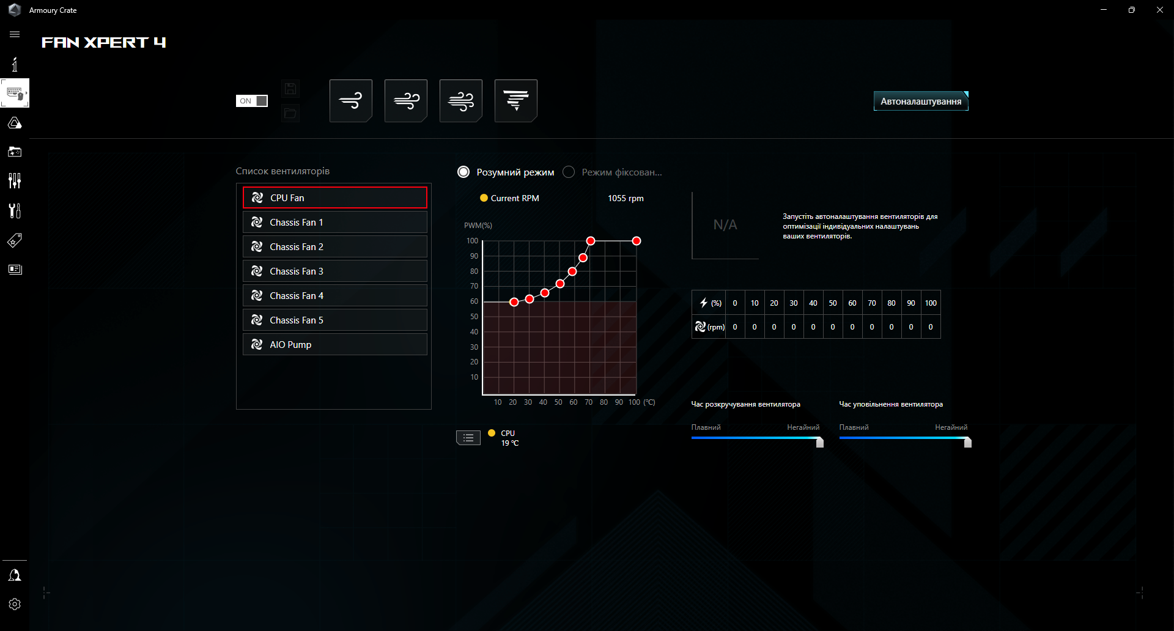Viewport: 1174px width, 631px height.
Task: Select CPU Fan in the fan list
Action: (335, 197)
